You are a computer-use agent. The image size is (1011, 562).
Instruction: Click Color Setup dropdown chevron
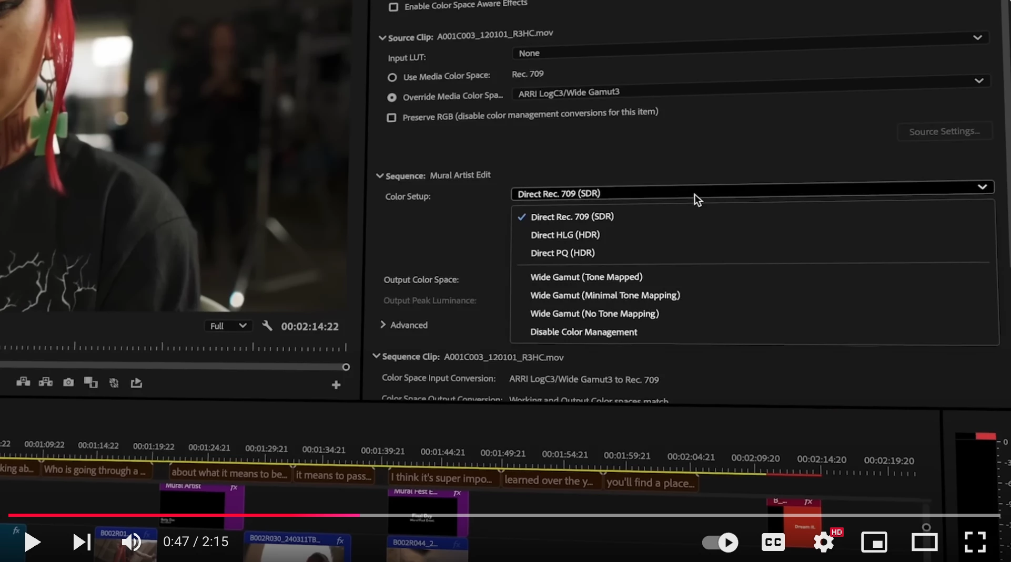(x=982, y=187)
